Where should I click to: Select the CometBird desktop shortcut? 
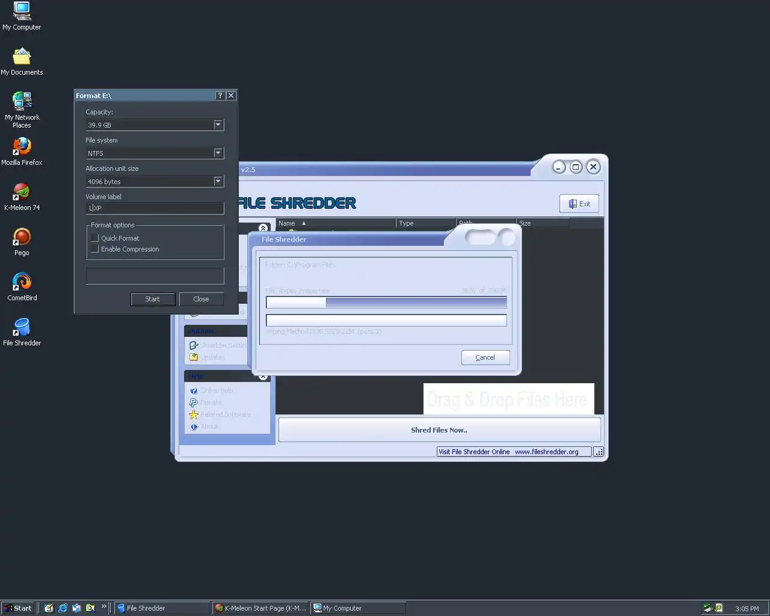tap(22, 287)
